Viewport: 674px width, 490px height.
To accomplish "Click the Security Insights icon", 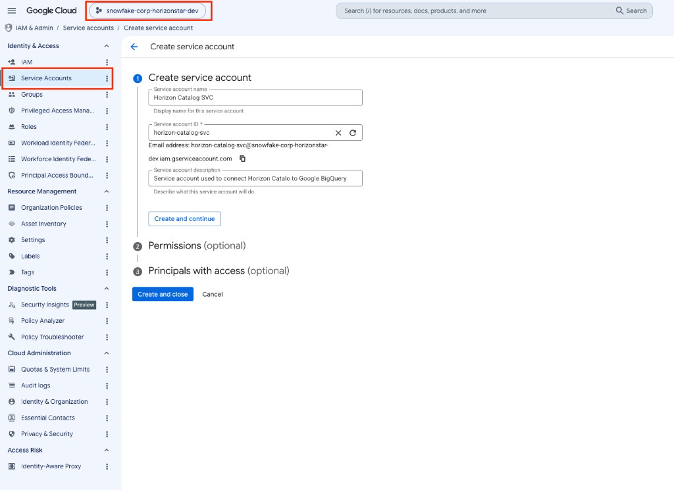I will click(12, 305).
